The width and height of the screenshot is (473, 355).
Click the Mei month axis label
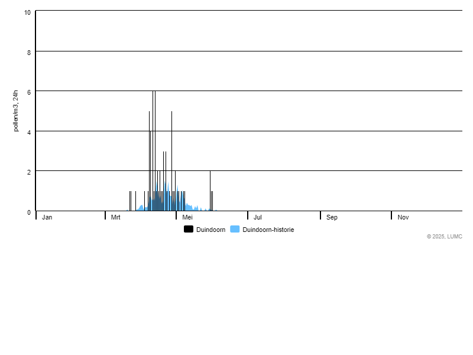pyautogui.click(x=187, y=217)
